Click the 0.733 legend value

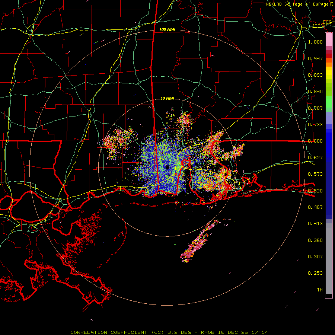click(315, 125)
